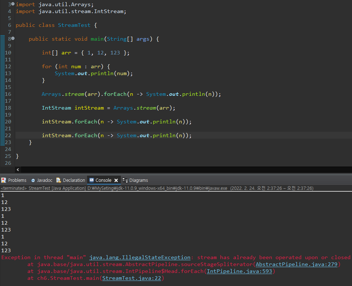Click the Declaration view icon
Image resolution: width=352 pixels, height=286 pixels.
coord(58,180)
